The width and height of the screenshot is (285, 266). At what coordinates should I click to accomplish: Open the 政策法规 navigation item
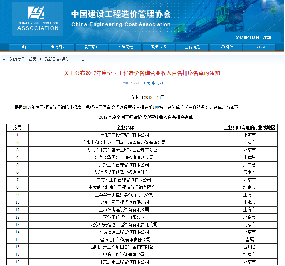click(x=159, y=47)
